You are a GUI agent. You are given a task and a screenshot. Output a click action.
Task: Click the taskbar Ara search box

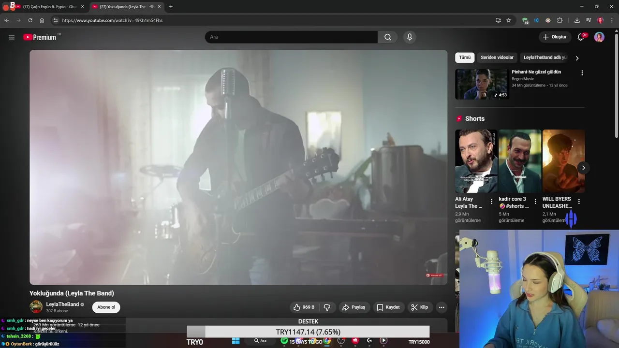tap(261, 341)
